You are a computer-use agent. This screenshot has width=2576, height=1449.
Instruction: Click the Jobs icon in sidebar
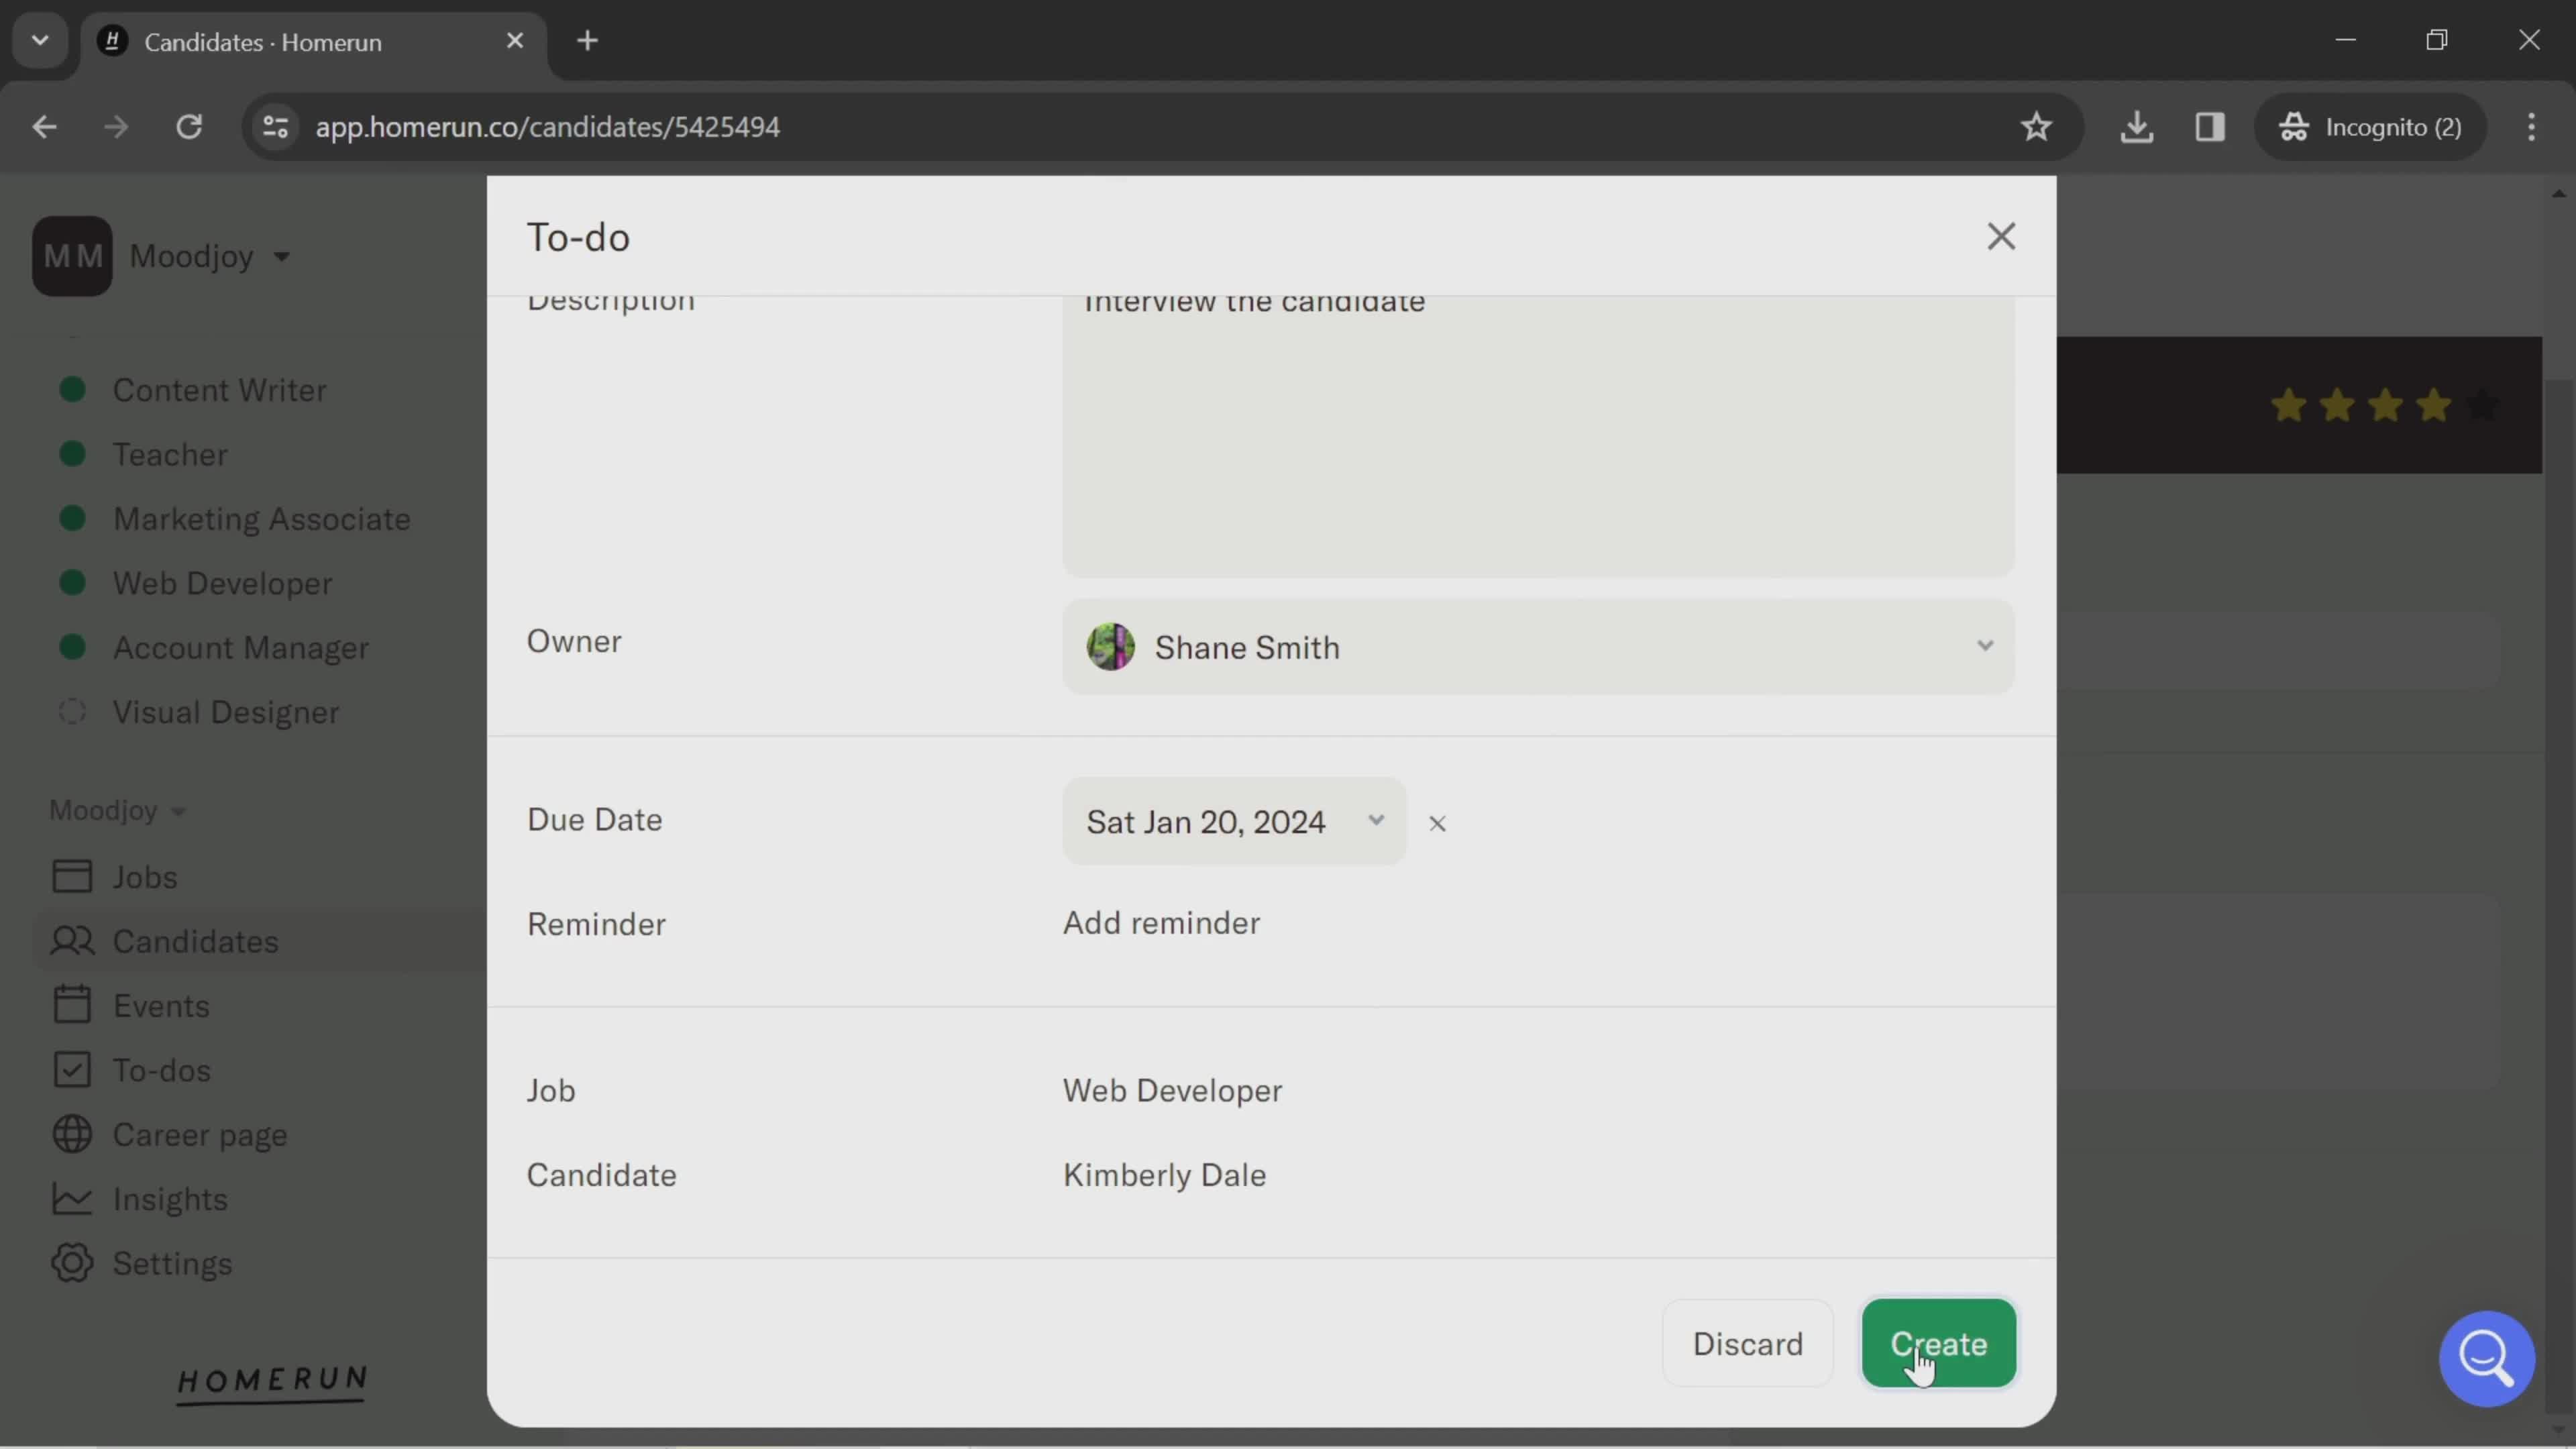pyautogui.click(x=69, y=875)
